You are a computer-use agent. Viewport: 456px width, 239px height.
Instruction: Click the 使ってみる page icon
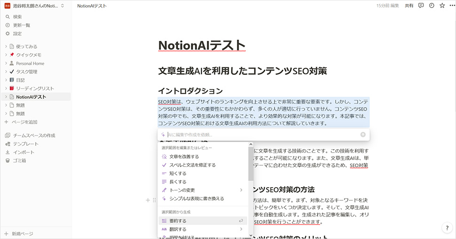(x=12, y=46)
